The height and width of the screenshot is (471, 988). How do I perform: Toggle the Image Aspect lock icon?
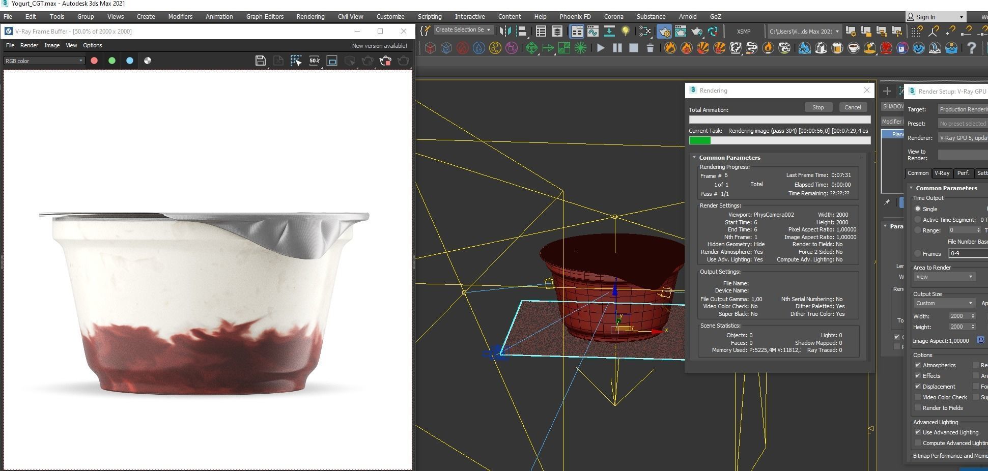(980, 340)
